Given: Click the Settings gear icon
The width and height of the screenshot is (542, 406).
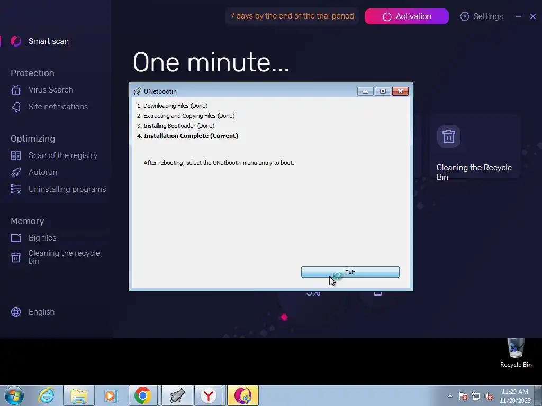Looking at the screenshot, I should [465, 16].
